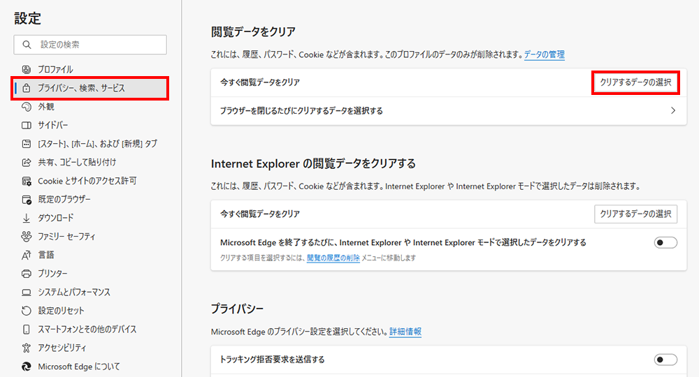Follow the 閲覧の履歴の削除 link
Image resolution: width=699 pixels, height=377 pixels.
[x=333, y=258]
